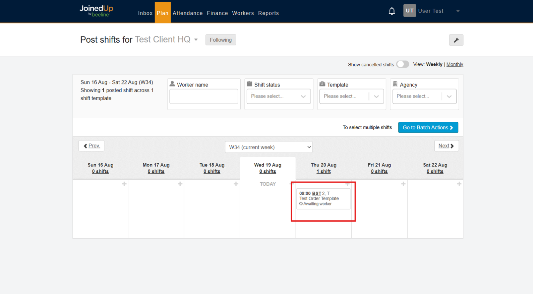Switch to Monthly view

coord(454,64)
